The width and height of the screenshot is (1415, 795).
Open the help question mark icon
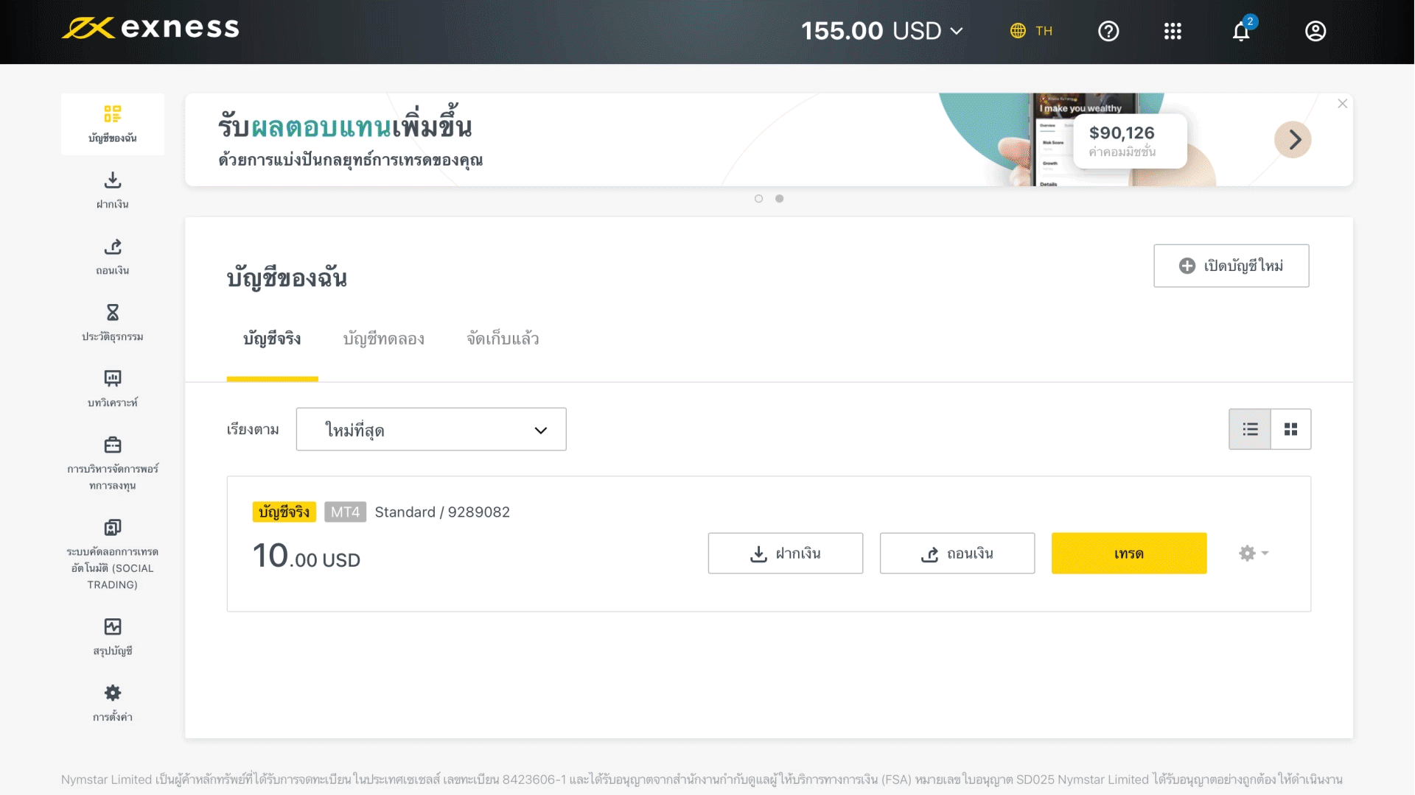(x=1108, y=32)
